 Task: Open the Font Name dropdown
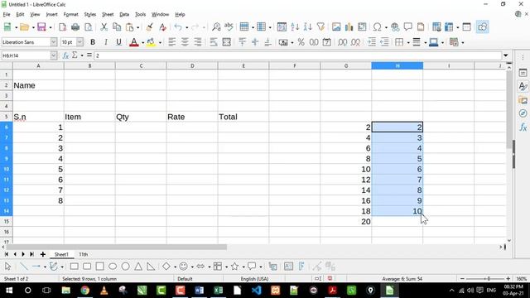[x=54, y=42]
